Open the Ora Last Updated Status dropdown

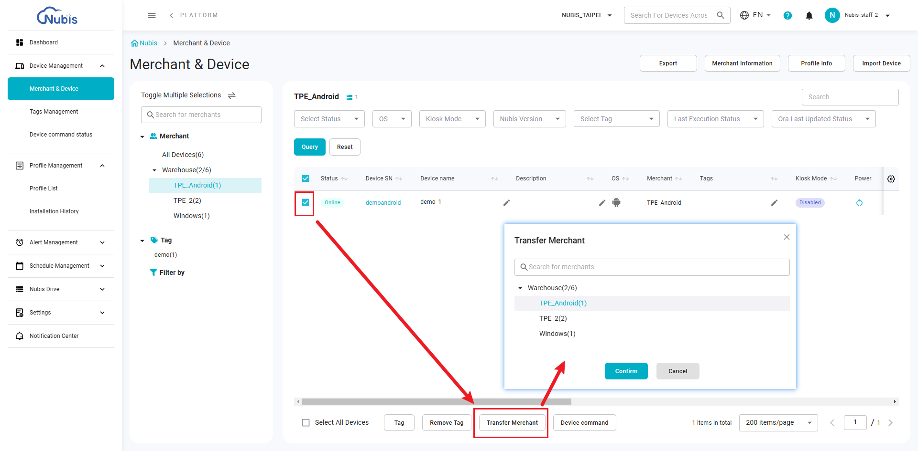pos(823,119)
